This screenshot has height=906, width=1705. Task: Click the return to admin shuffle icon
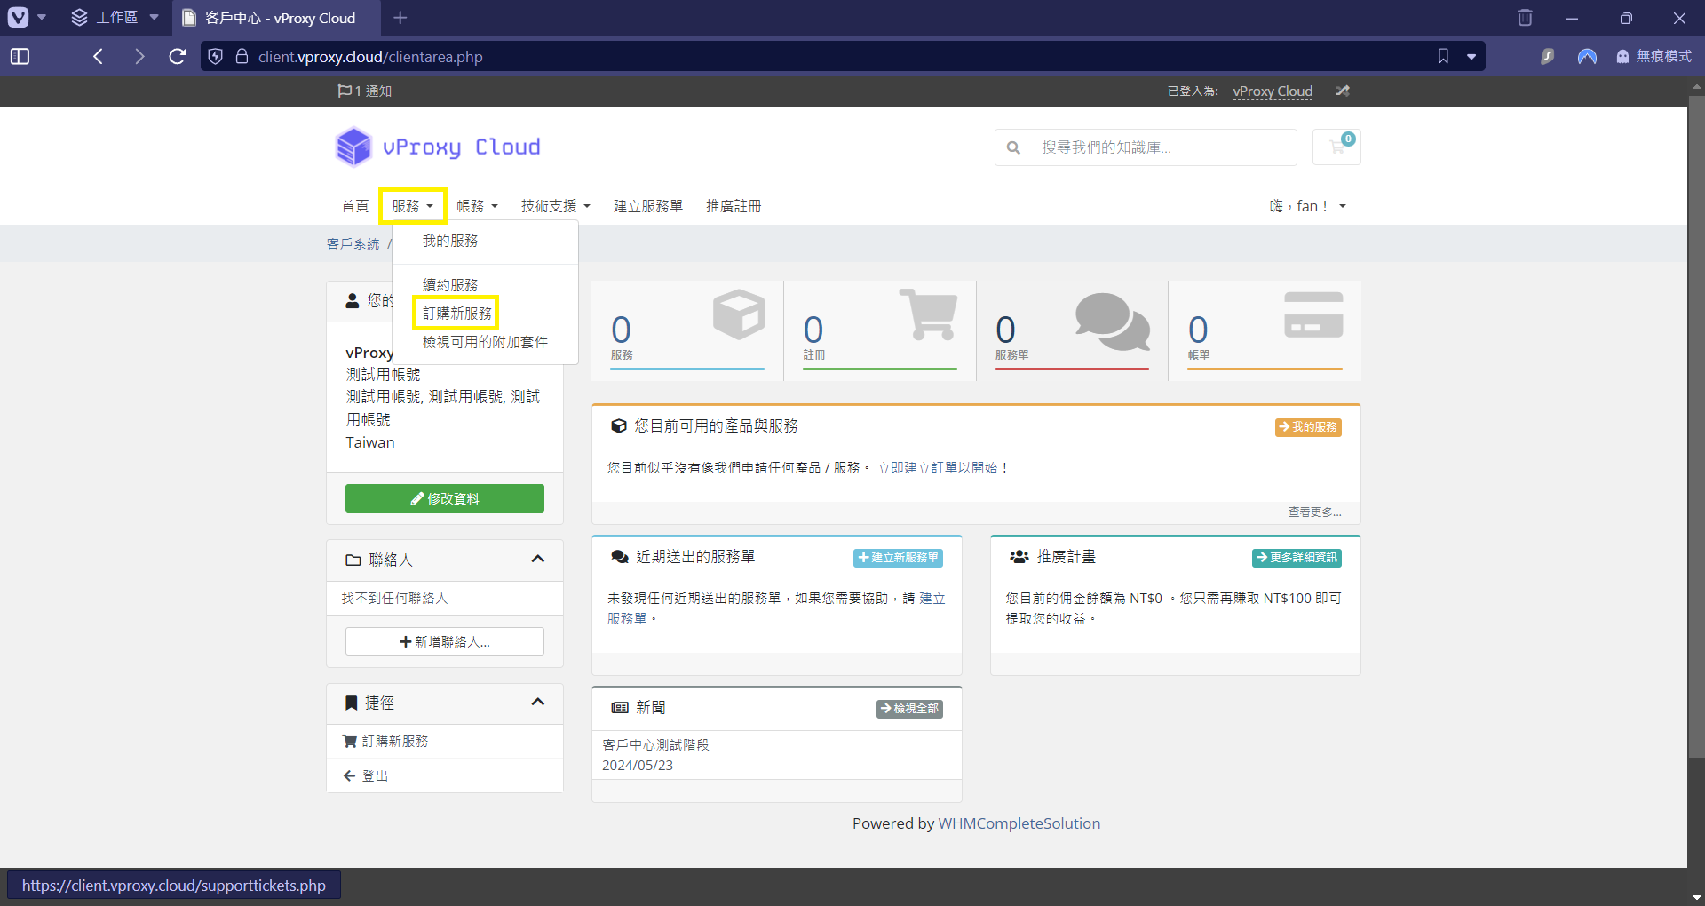1342,91
